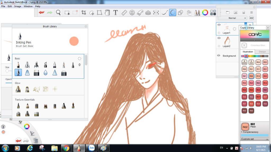271x152 pixels.
Task: Open the Copic Library swatches icon
Action: [x=213, y=13]
